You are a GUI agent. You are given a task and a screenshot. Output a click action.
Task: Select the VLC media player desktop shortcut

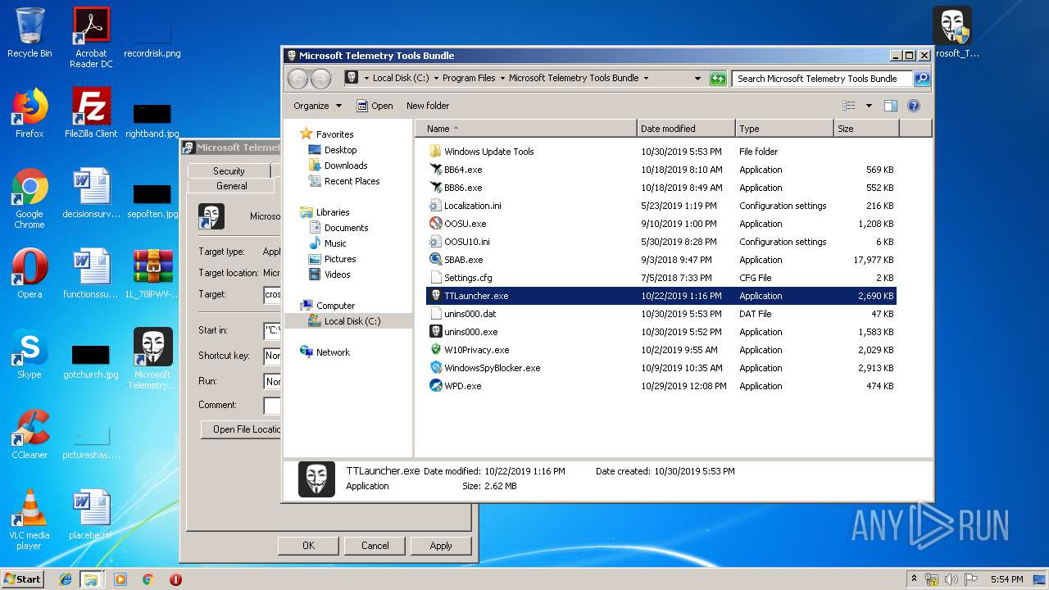30,520
